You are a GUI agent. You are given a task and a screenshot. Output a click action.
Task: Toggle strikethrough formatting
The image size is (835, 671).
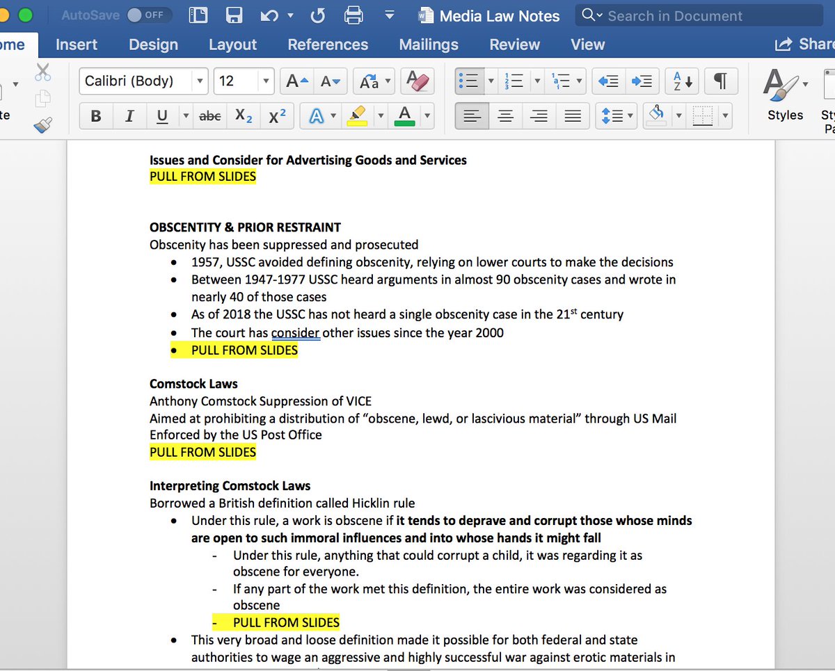(x=210, y=116)
